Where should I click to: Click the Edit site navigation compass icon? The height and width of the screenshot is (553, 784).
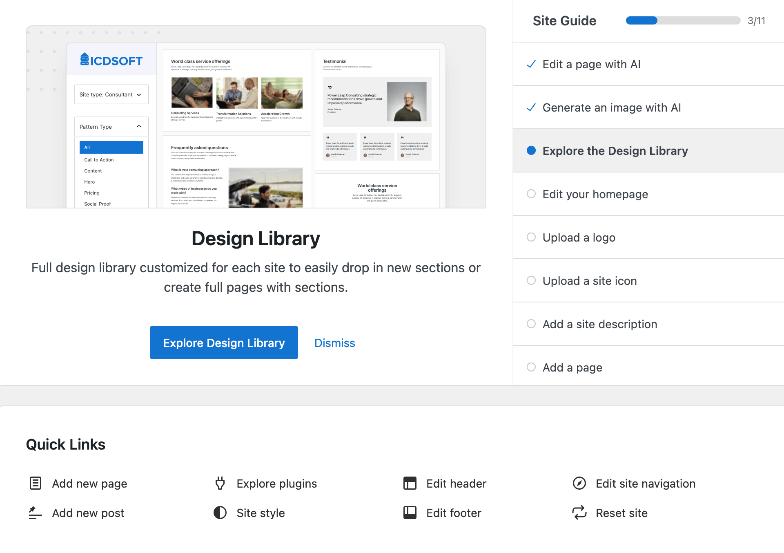pyautogui.click(x=579, y=483)
